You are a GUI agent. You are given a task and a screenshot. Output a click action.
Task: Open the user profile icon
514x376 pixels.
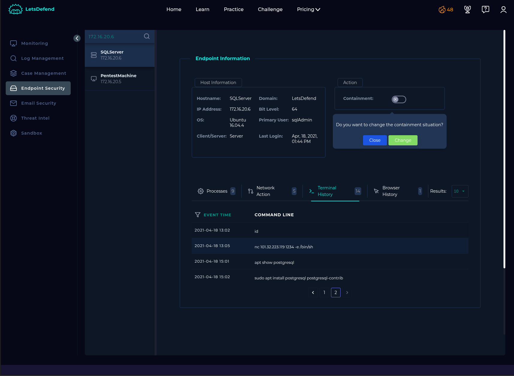click(x=504, y=10)
